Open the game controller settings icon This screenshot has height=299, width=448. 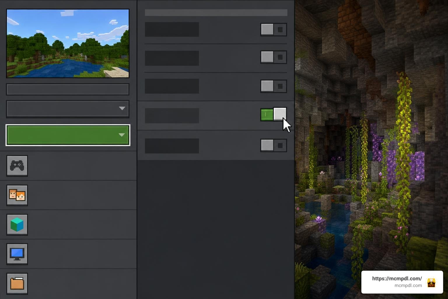(x=17, y=166)
